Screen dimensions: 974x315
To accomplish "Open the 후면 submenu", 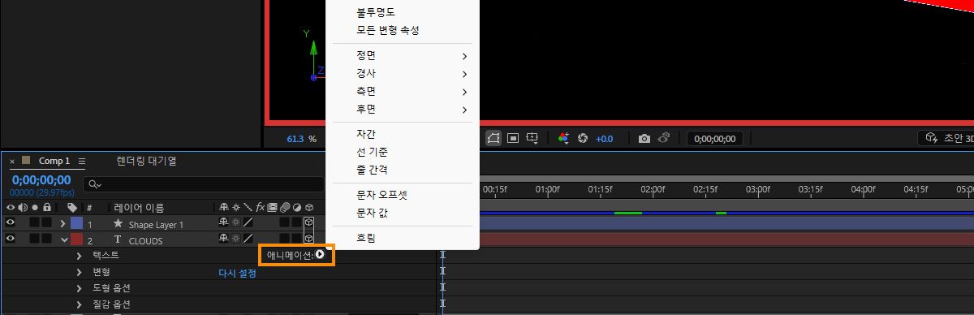I will tap(402, 110).
